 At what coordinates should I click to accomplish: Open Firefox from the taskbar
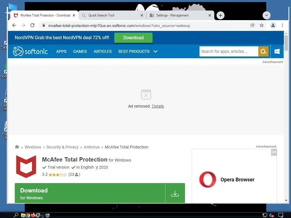point(33,215)
